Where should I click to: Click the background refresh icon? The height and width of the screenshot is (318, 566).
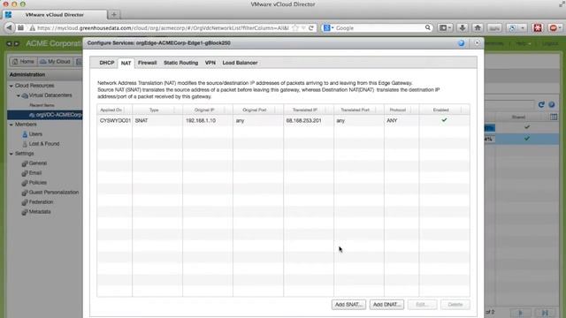point(541,104)
